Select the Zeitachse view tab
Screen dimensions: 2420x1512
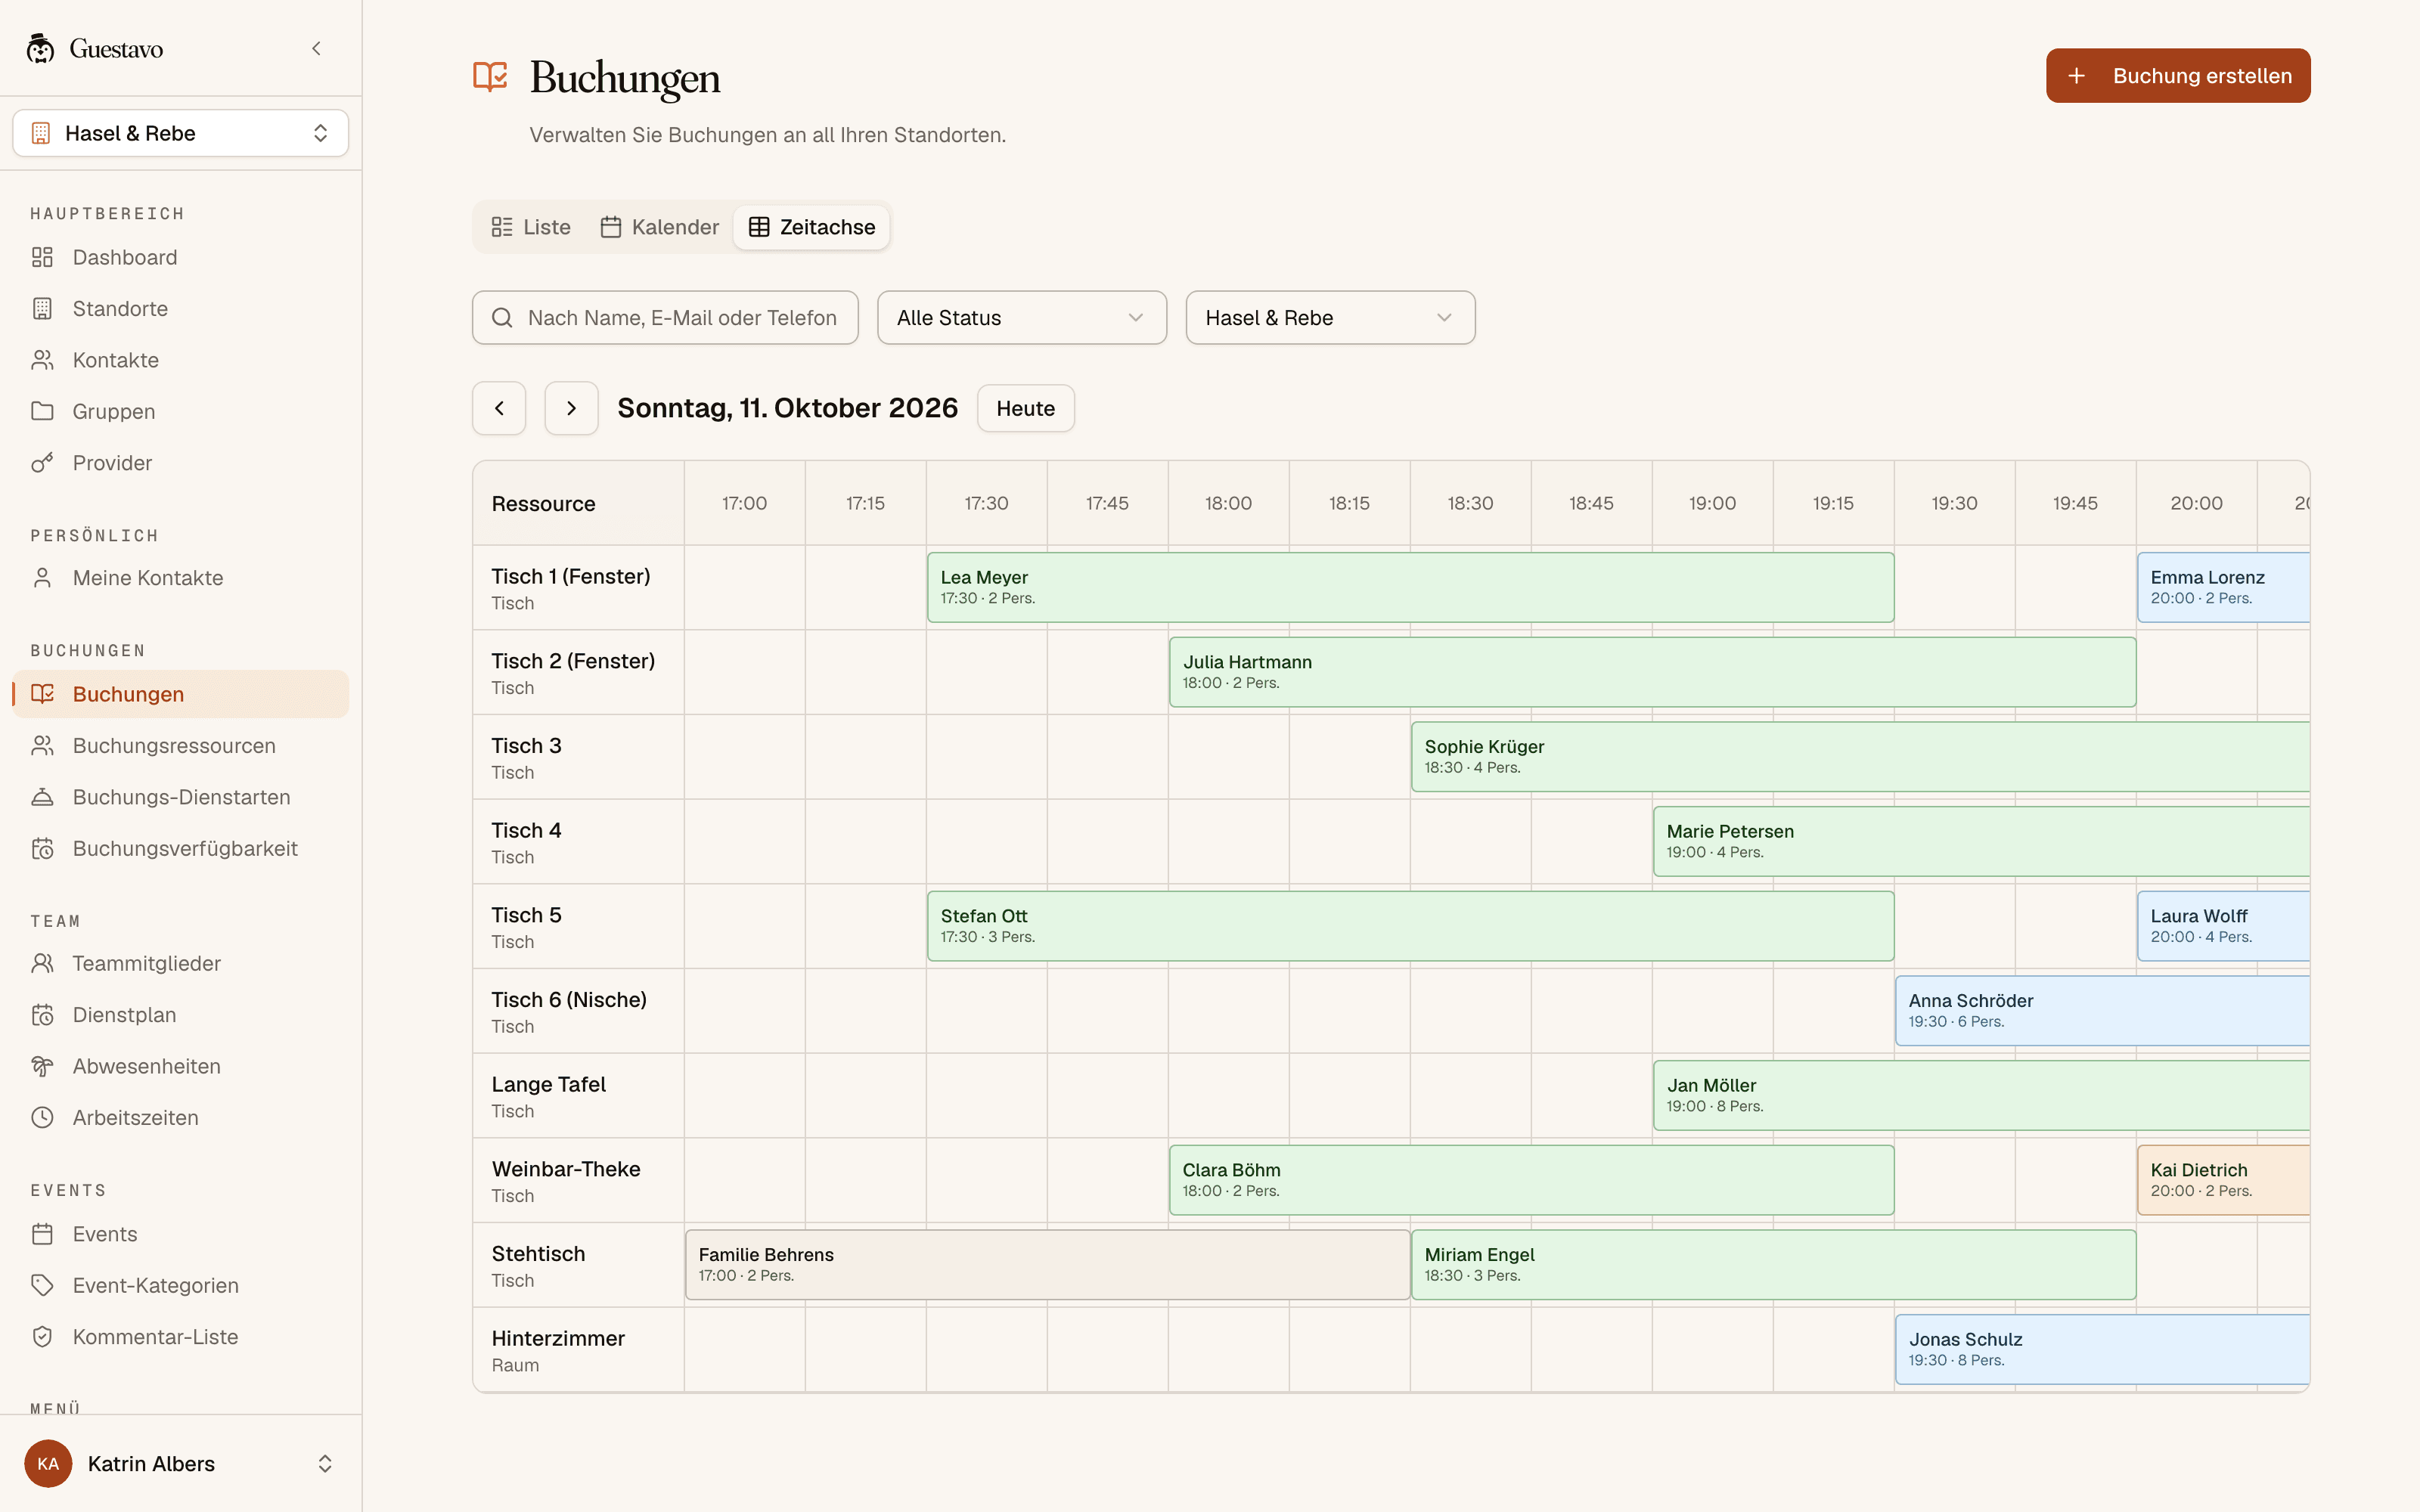[x=812, y=227]
